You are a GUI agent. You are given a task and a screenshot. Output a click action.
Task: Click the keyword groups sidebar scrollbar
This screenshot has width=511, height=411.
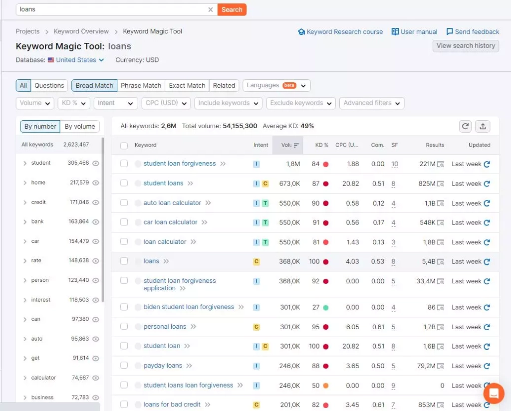tap(103, 220)
